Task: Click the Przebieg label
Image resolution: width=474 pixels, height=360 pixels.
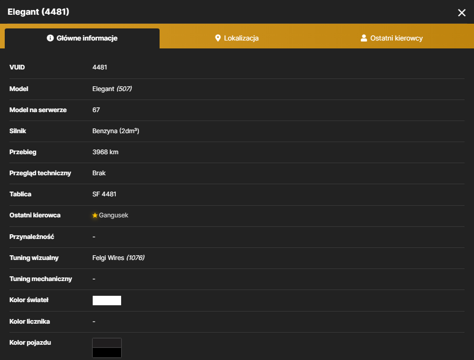Action: click(x=23, y=152)
